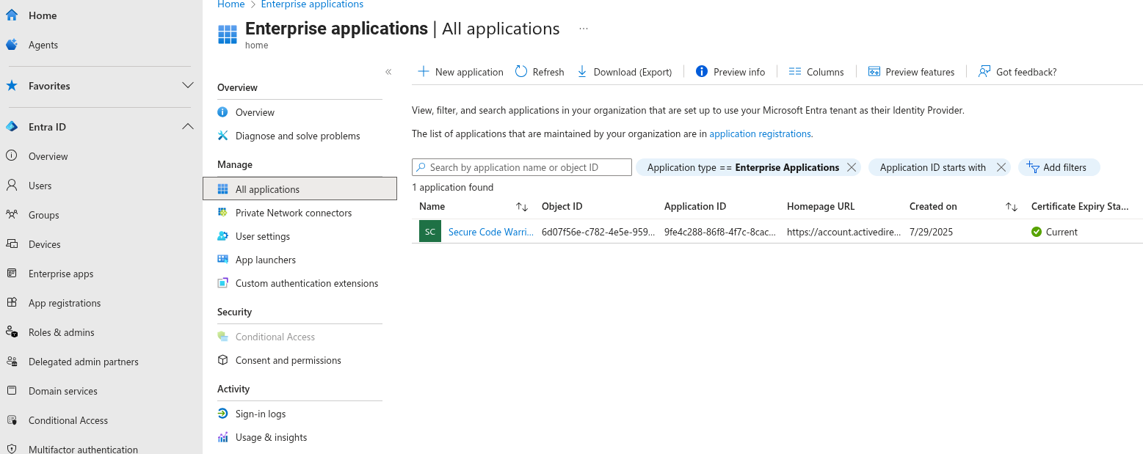The width and height of the screenshot is (1143, 454).
Task: Click the green SC application icon
Action: tap(430, 232)
